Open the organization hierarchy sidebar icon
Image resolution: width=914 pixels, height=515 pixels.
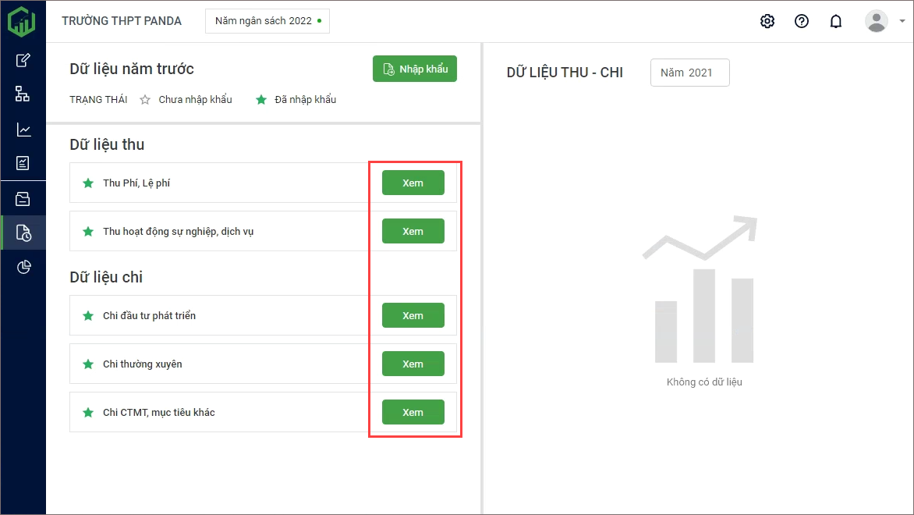click(23, 94)
